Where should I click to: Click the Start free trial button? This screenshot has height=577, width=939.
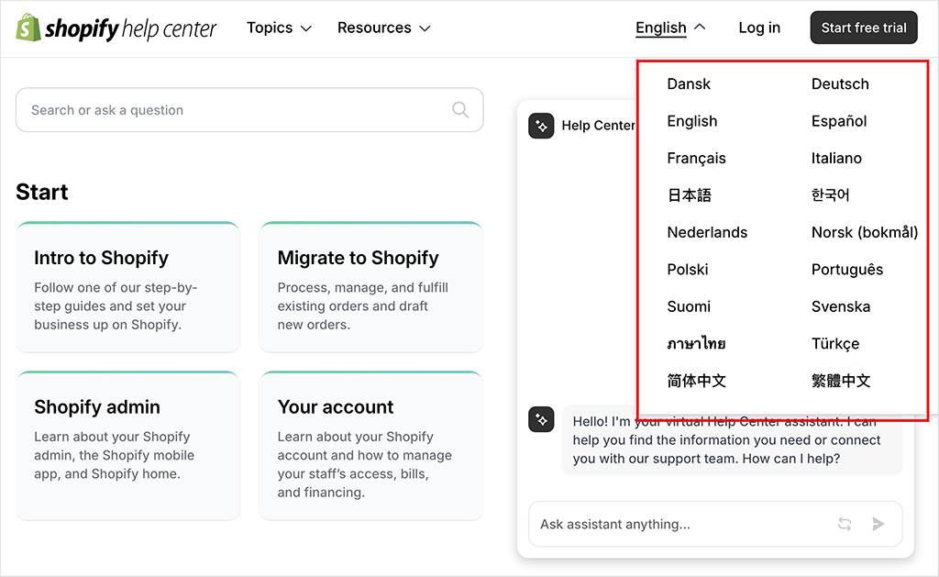tap(864, 28)
